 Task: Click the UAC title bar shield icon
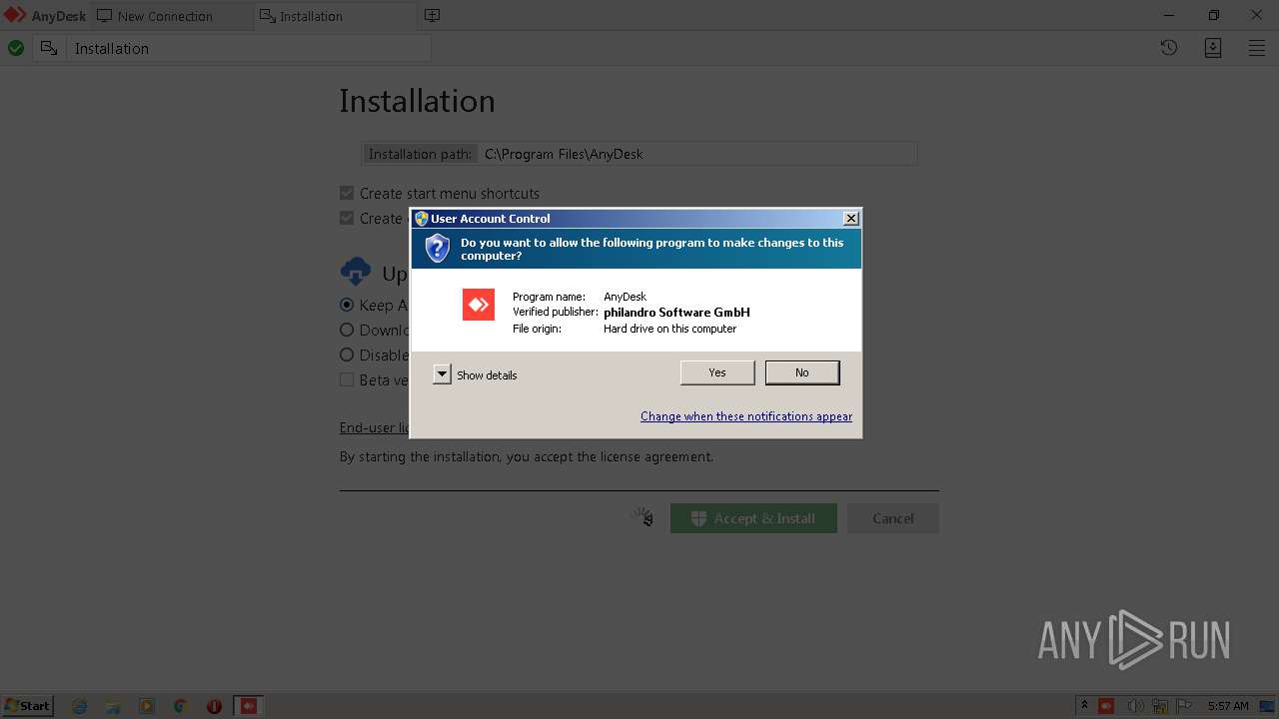pos(422,219)
